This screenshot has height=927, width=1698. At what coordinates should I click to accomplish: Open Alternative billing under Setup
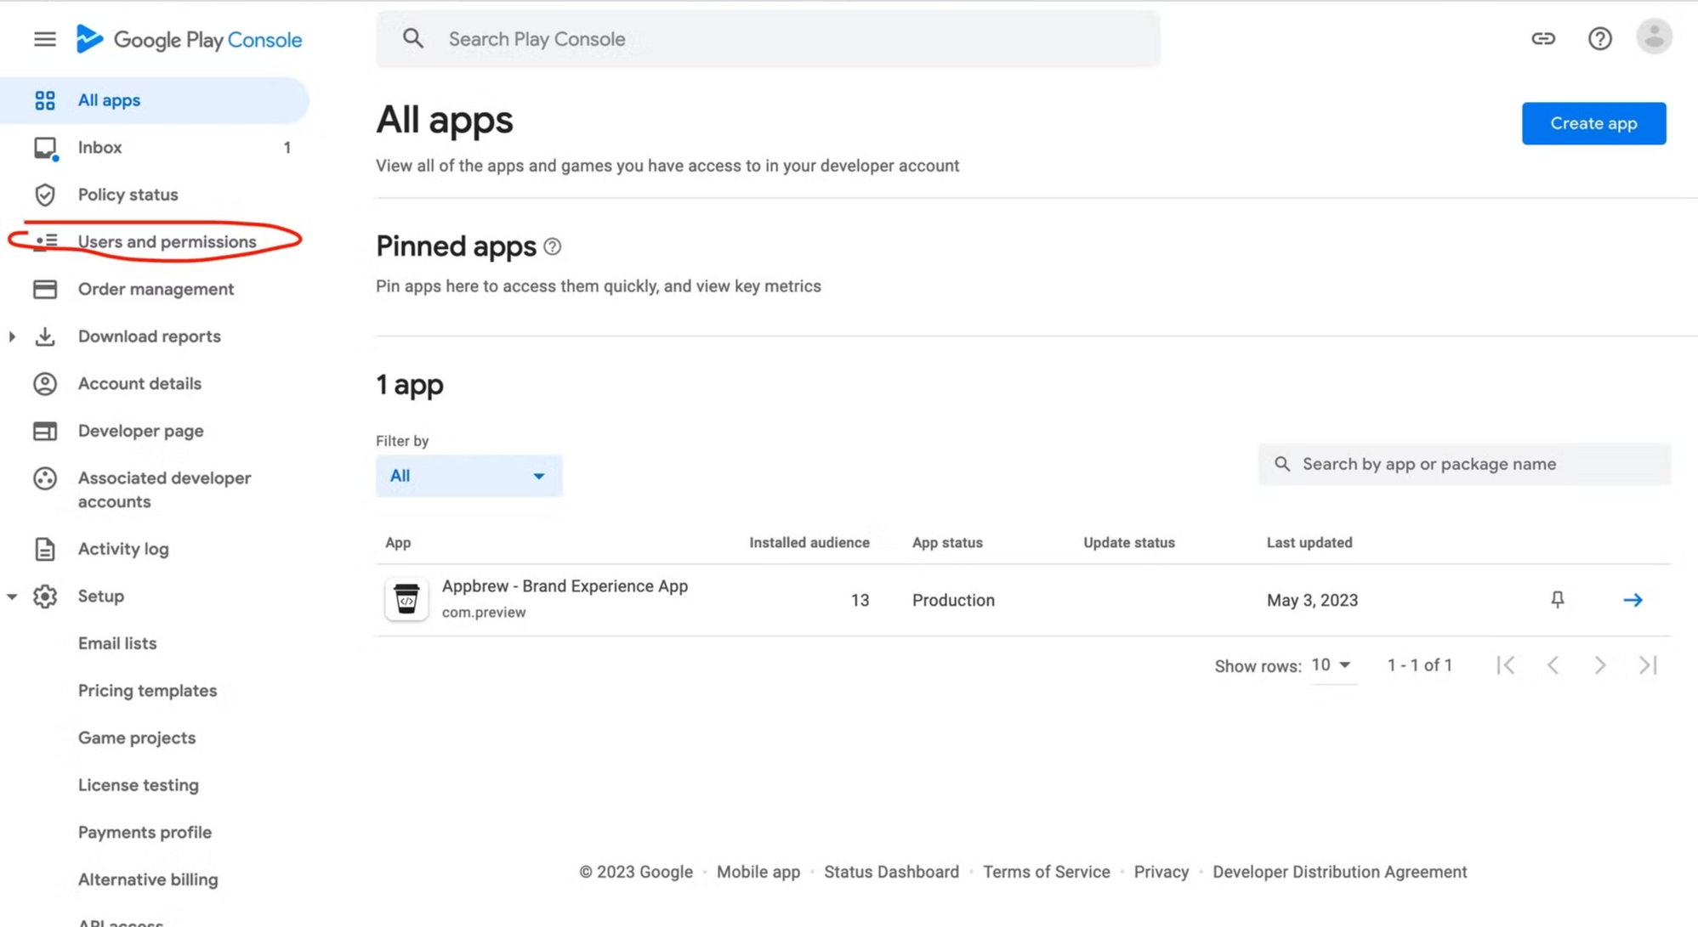tap(148, 879)
